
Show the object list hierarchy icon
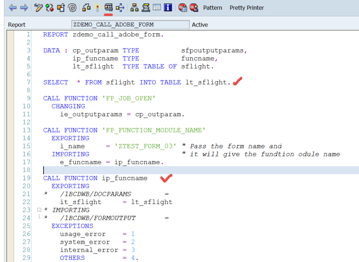tap(134, 8)
